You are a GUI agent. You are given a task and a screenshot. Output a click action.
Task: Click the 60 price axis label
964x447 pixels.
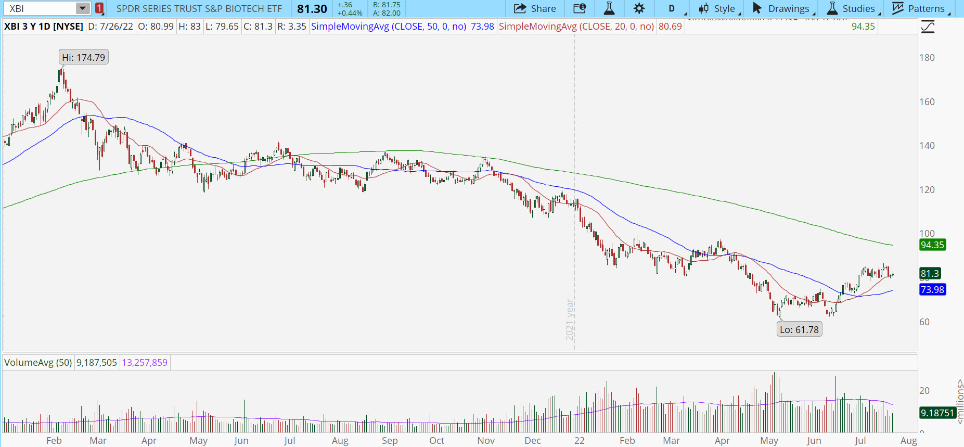(924, 322)
